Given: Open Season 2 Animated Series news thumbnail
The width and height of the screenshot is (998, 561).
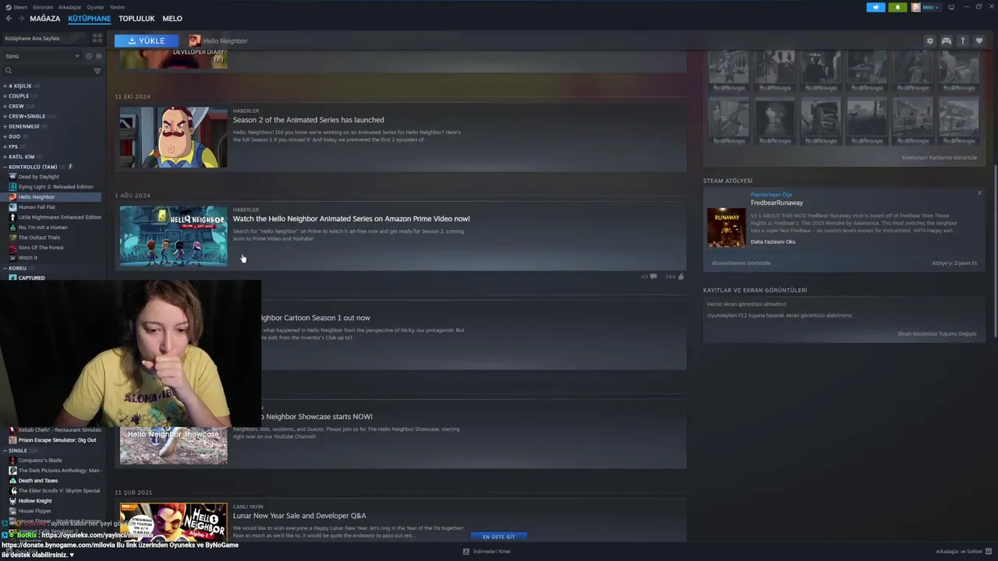Looking at the screenshot, I should tap(174, 137).
